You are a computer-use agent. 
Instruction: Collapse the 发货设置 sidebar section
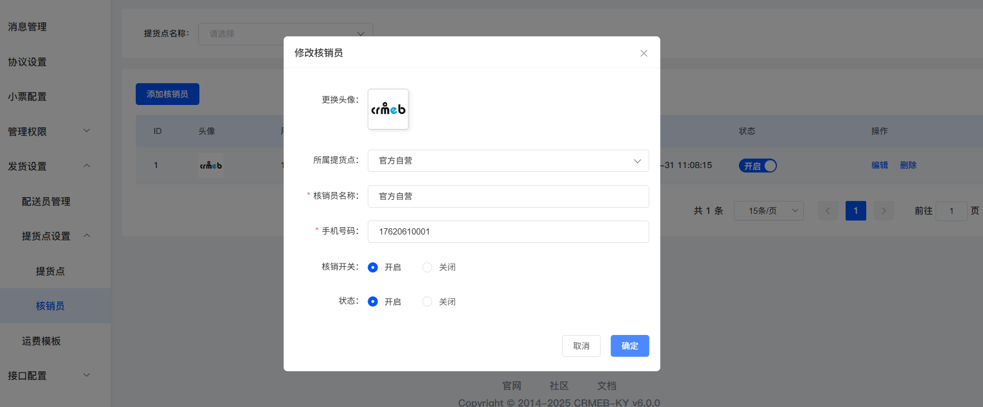[87, 166]
